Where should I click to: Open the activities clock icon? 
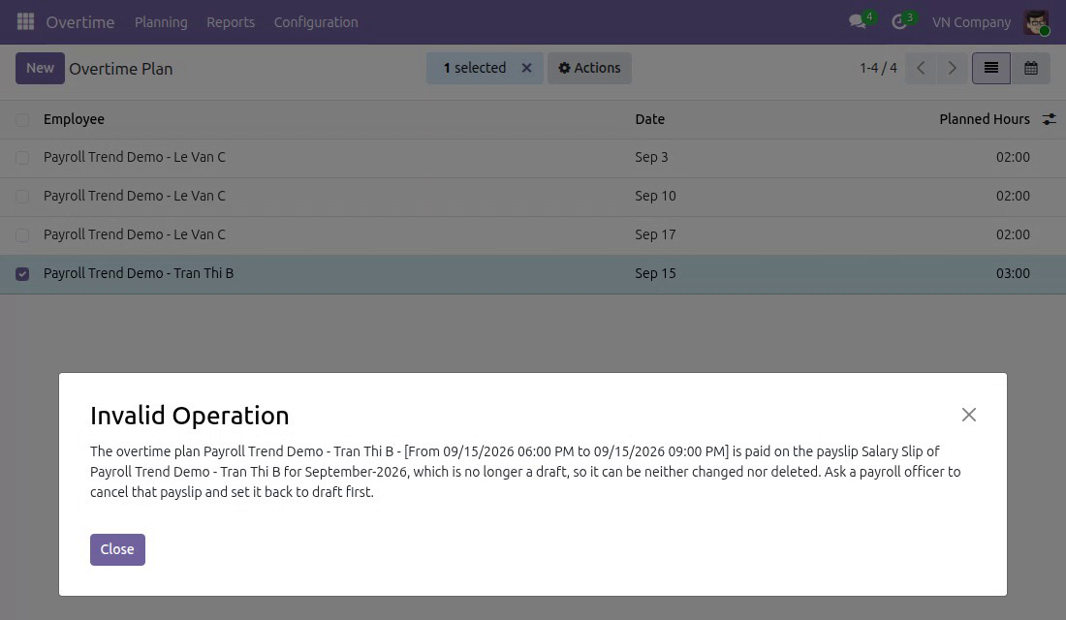point(899,21)
